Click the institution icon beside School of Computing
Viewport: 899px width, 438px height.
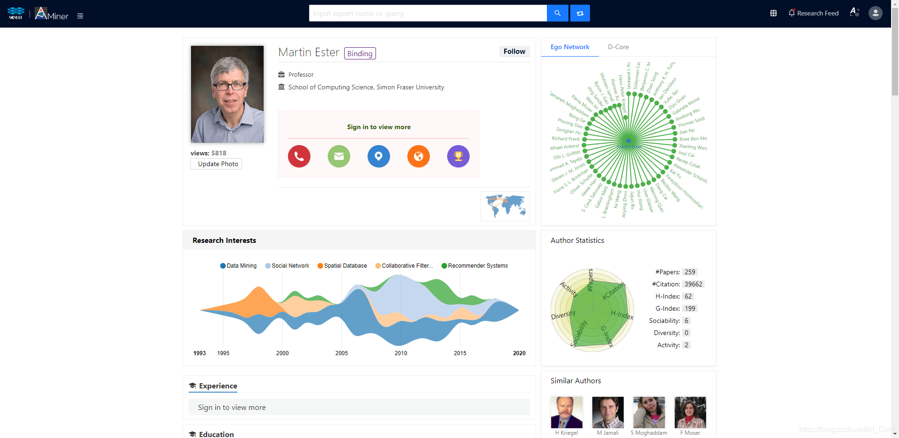[281, 87]
